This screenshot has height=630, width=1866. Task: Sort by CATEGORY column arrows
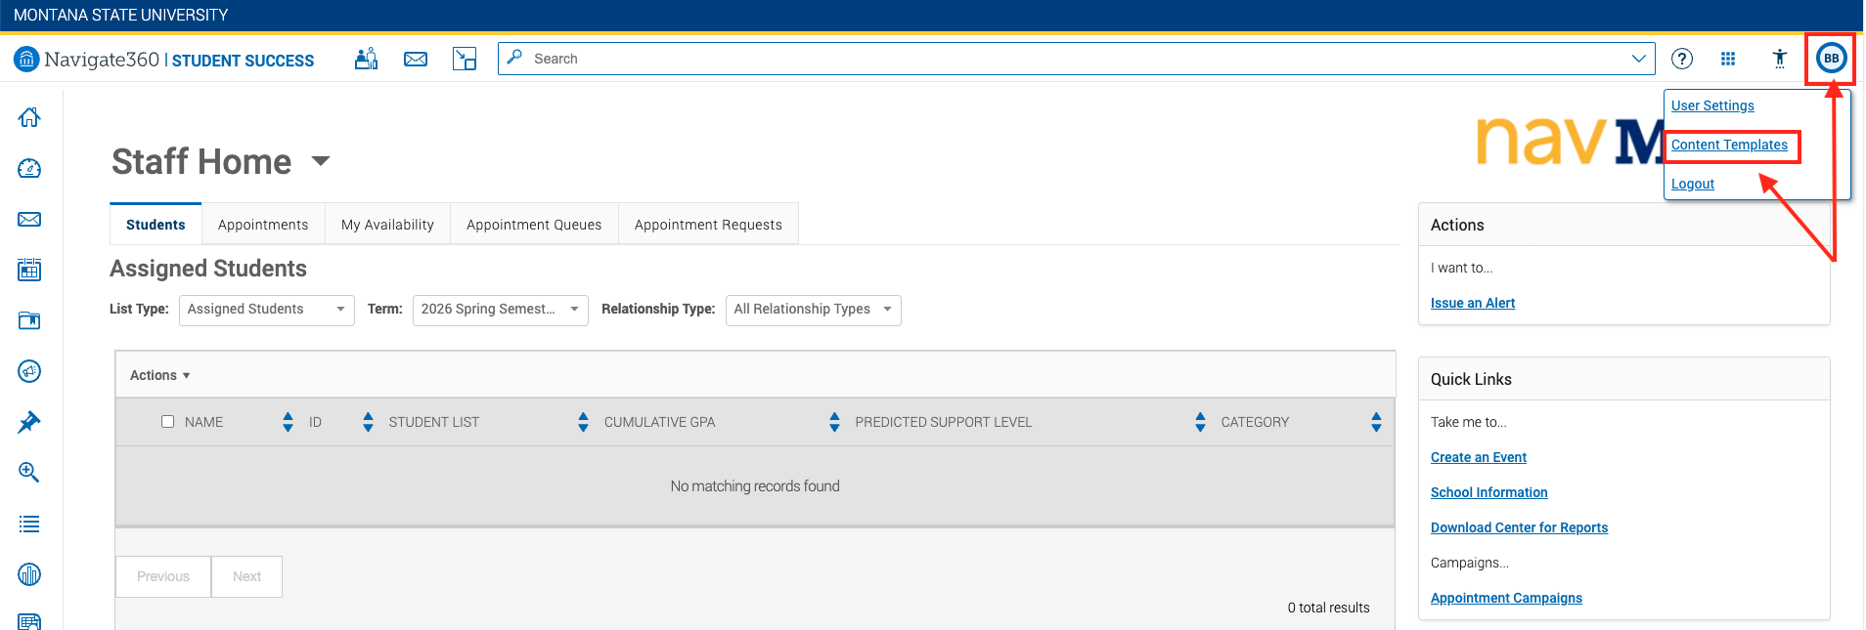[1376, 422]
